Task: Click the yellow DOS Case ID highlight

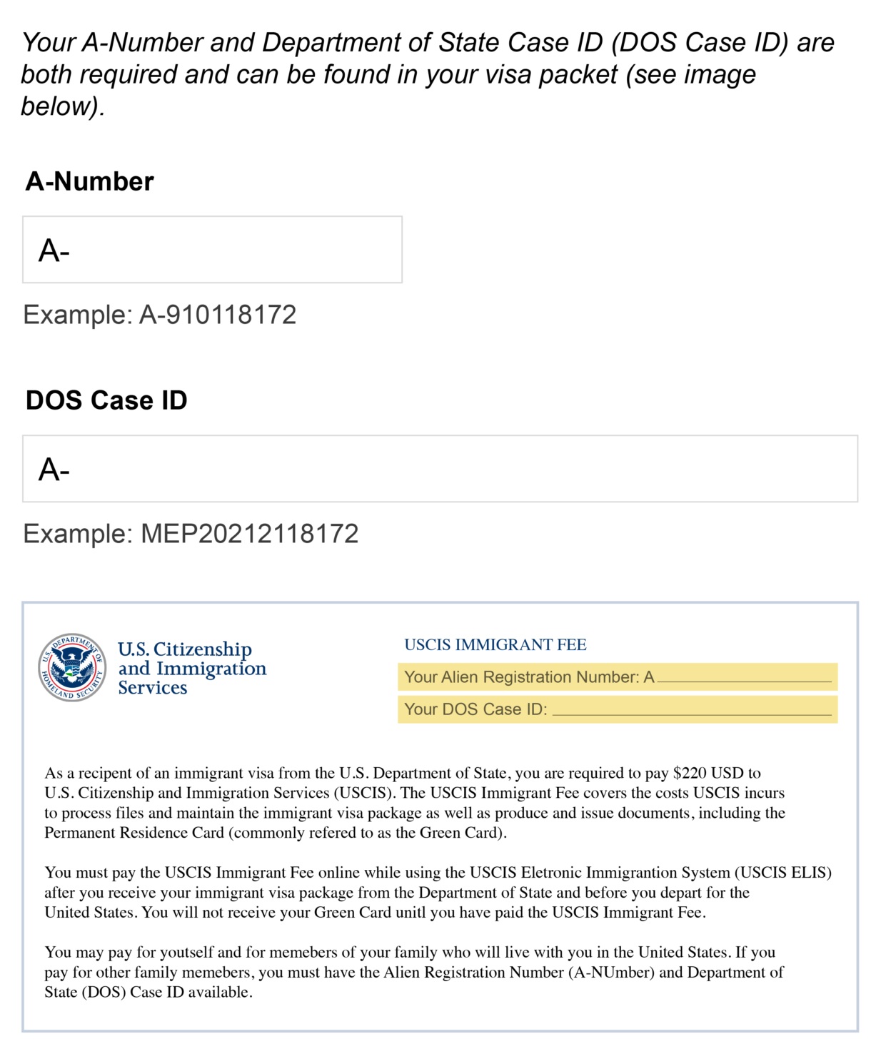Action: coord(618,709)
